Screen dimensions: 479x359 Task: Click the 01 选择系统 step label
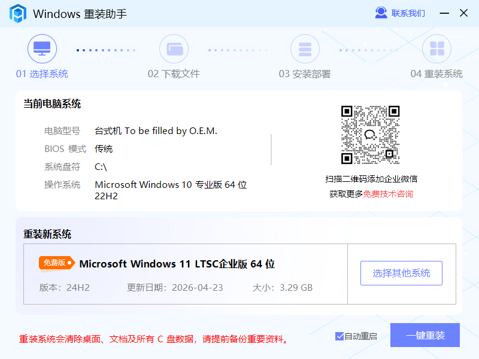coord(42,74)
